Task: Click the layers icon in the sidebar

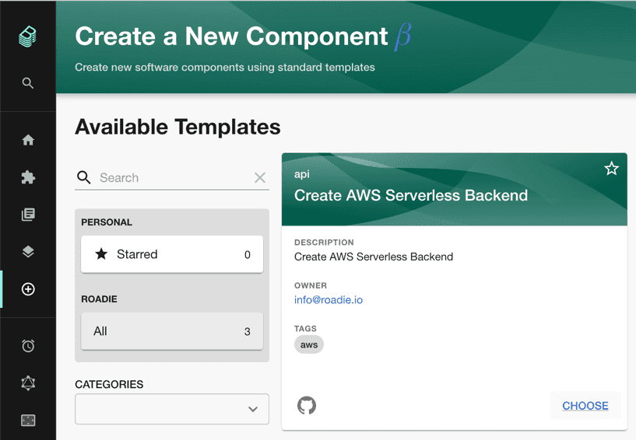Action: point(28,252)
